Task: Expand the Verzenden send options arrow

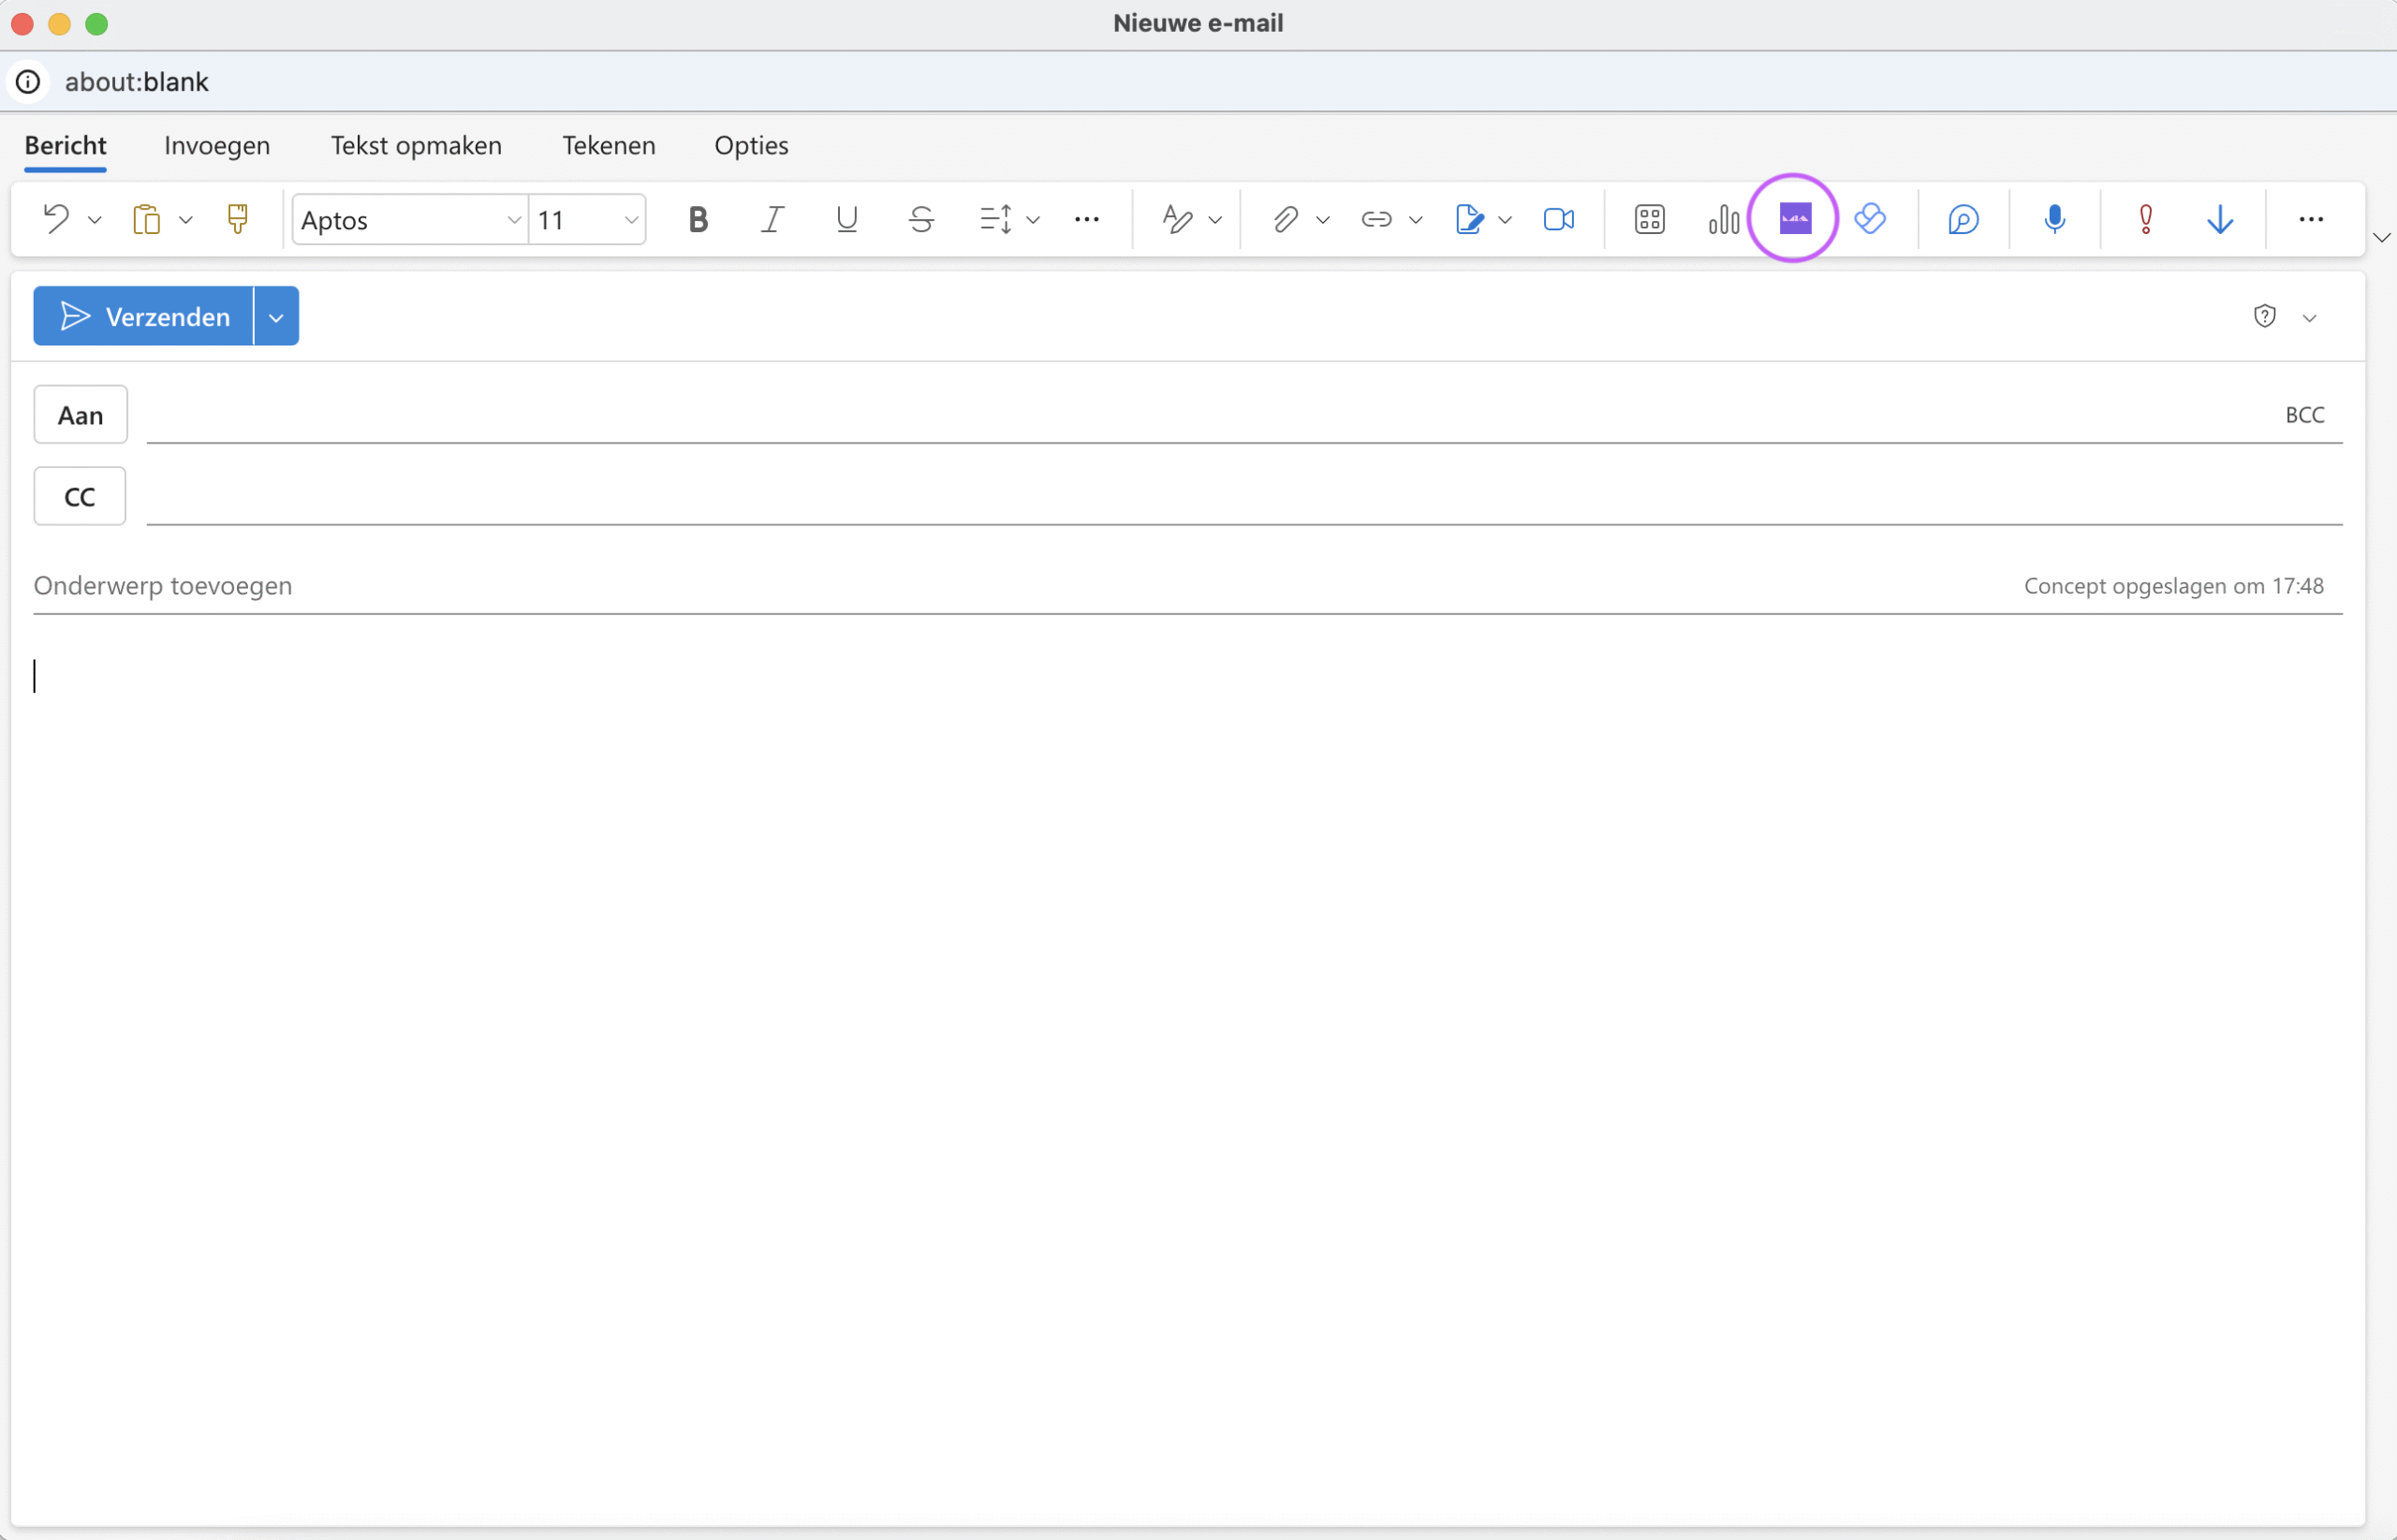Action: tap(276, 317)
